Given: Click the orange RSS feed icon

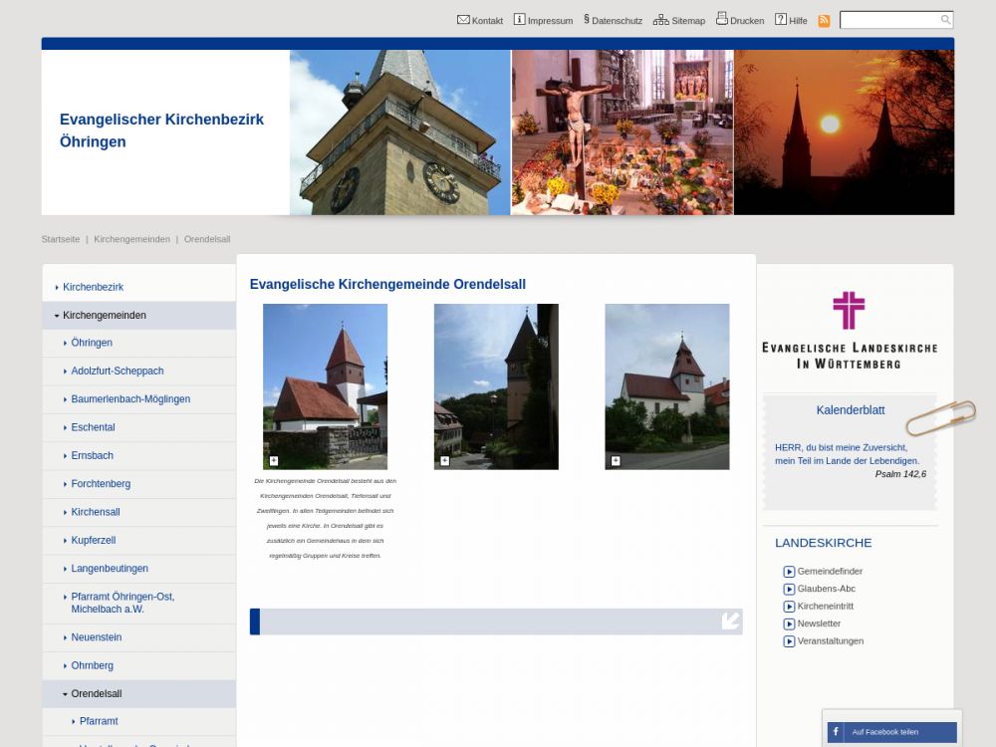Looking at the screenshot, I should [x=824, y=21].
